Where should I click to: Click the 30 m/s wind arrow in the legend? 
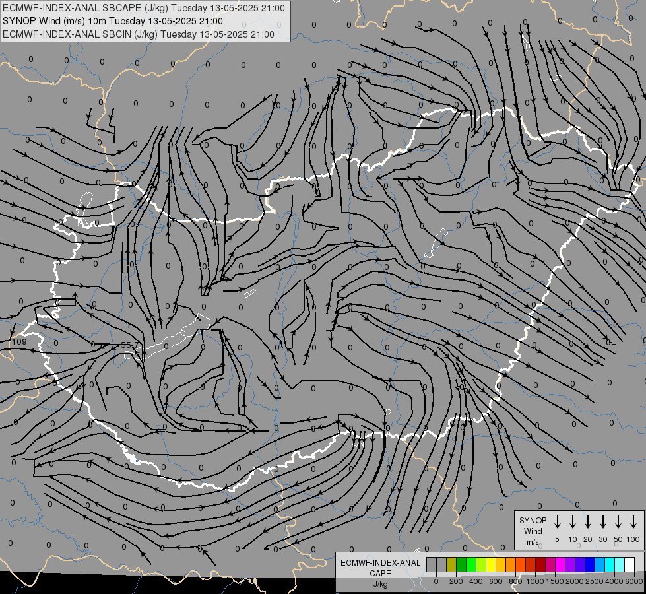point(602,522)
